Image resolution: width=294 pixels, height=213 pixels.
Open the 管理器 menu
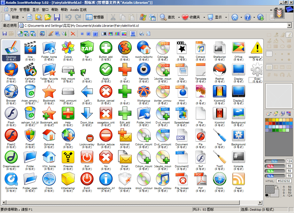(25, 9)
